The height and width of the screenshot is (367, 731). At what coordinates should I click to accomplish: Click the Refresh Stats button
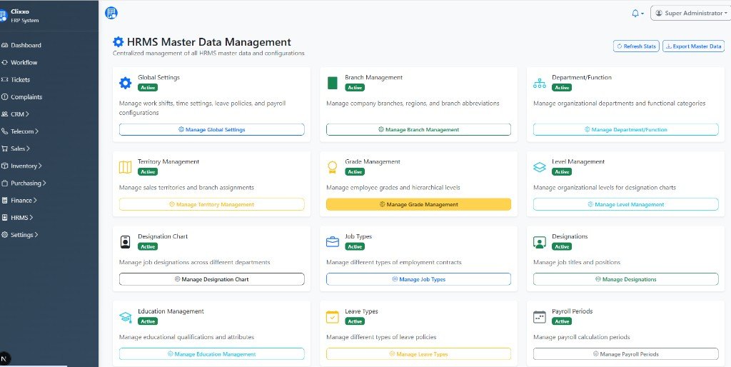click(636, 46)
